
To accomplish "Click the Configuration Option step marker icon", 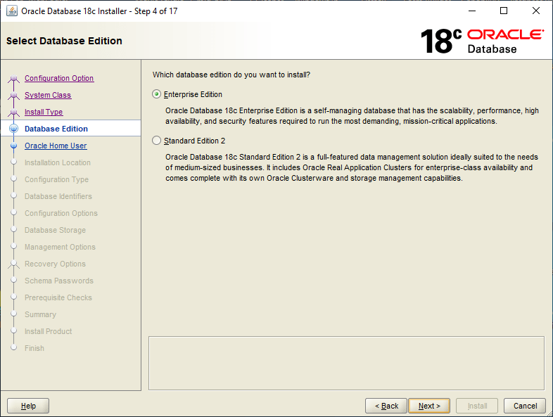I will click(x=14, y=78).
